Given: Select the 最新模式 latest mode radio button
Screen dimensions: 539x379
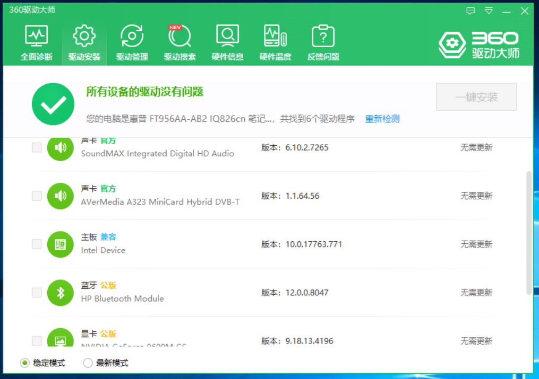Looking at the screenshot, I should [x=88, y=363].
